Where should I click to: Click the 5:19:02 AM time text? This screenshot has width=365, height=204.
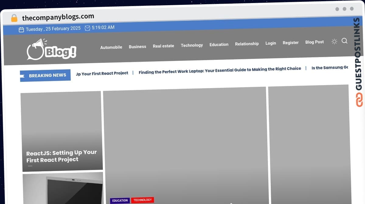[103, 27]
